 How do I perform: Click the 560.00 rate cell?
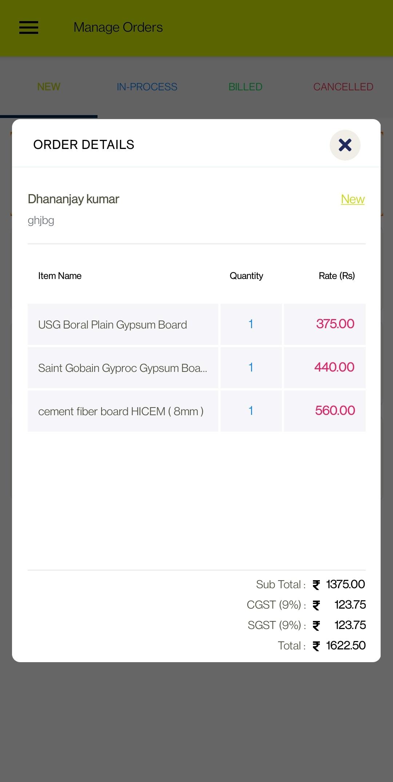coord(325,411)
